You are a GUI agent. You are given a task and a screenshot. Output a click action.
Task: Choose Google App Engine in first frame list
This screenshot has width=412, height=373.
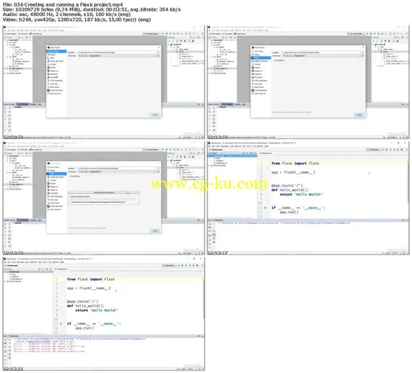pos(56,61)
